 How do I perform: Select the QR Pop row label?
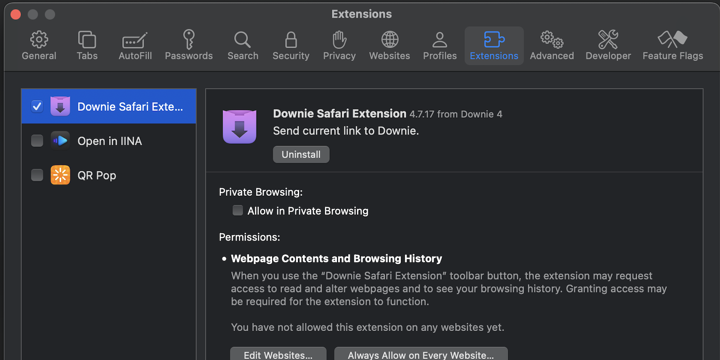97,175
